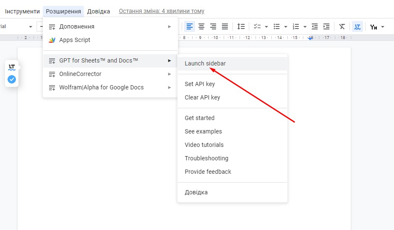Click the Apps Script colorful icon
Screen dimensions: 394x230
[52, 40]
